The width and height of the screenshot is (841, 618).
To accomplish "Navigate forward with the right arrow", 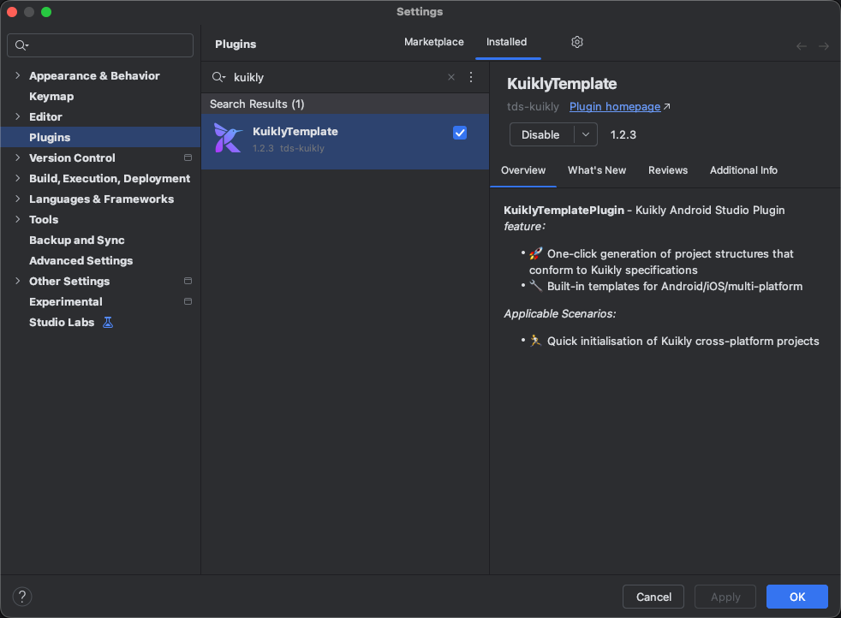I will (823, 46).
